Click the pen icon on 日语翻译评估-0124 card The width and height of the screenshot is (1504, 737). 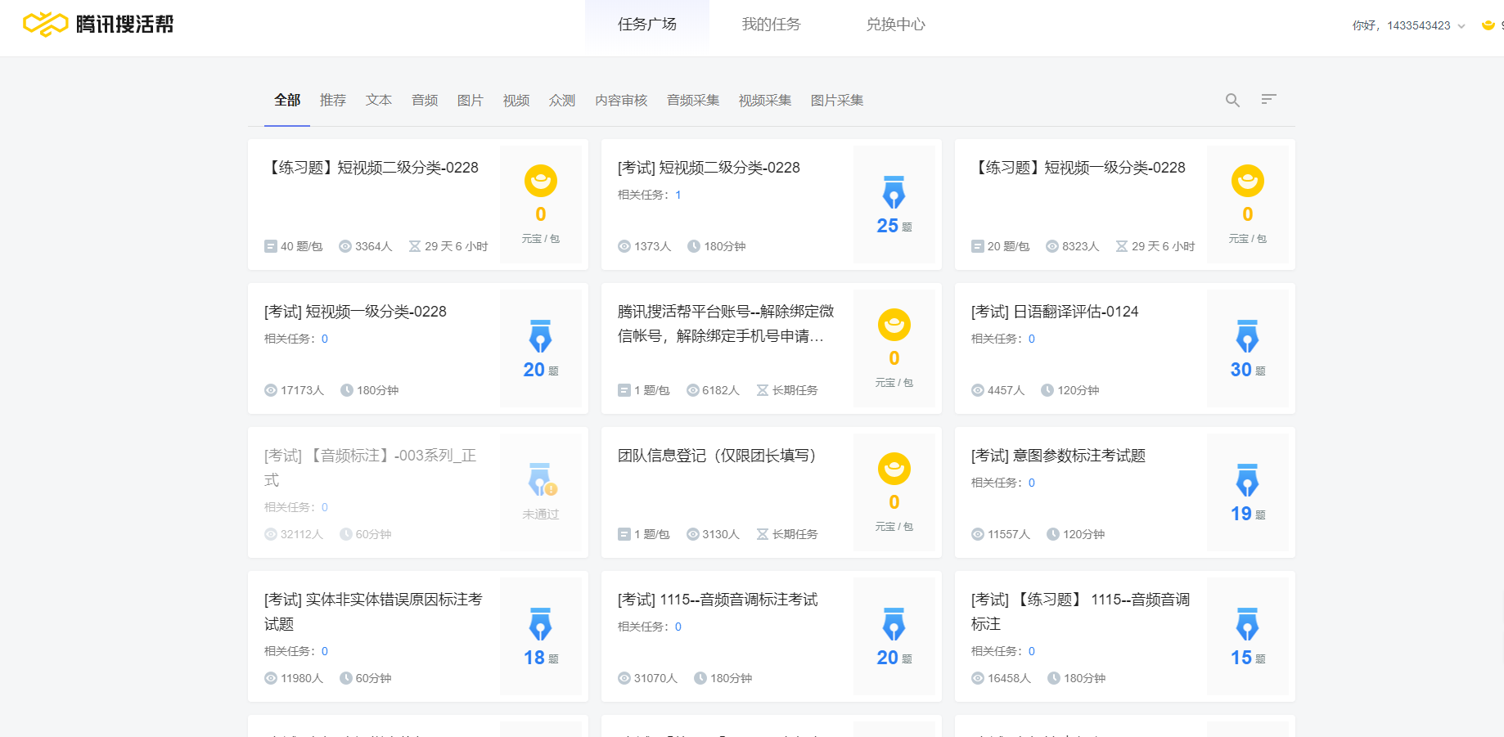(x=1247, y=336)
